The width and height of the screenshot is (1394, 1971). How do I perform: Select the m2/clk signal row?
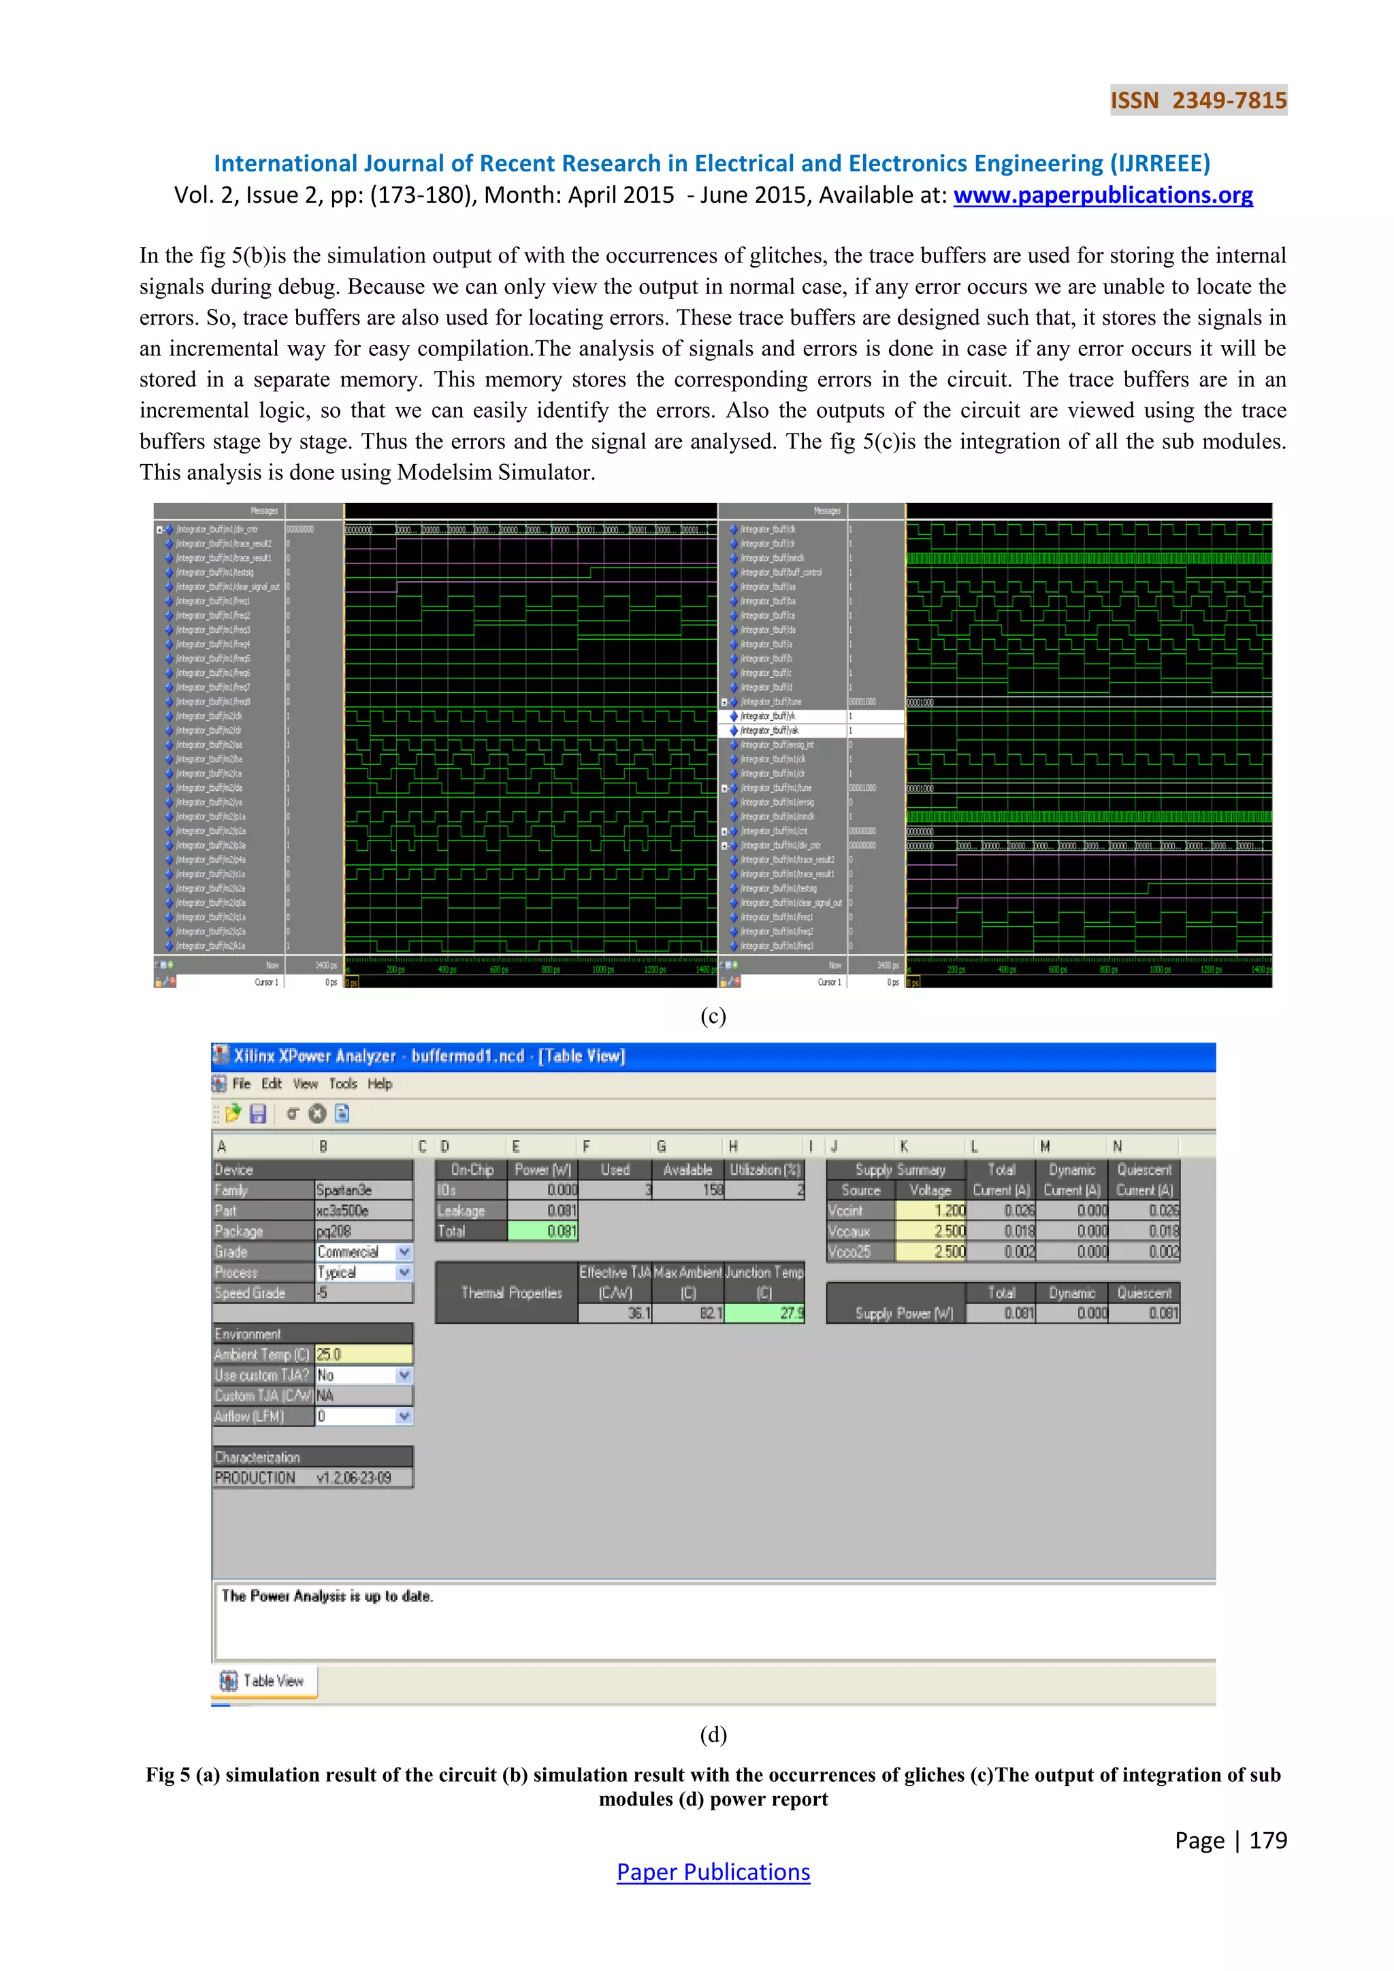click(219, 716)
